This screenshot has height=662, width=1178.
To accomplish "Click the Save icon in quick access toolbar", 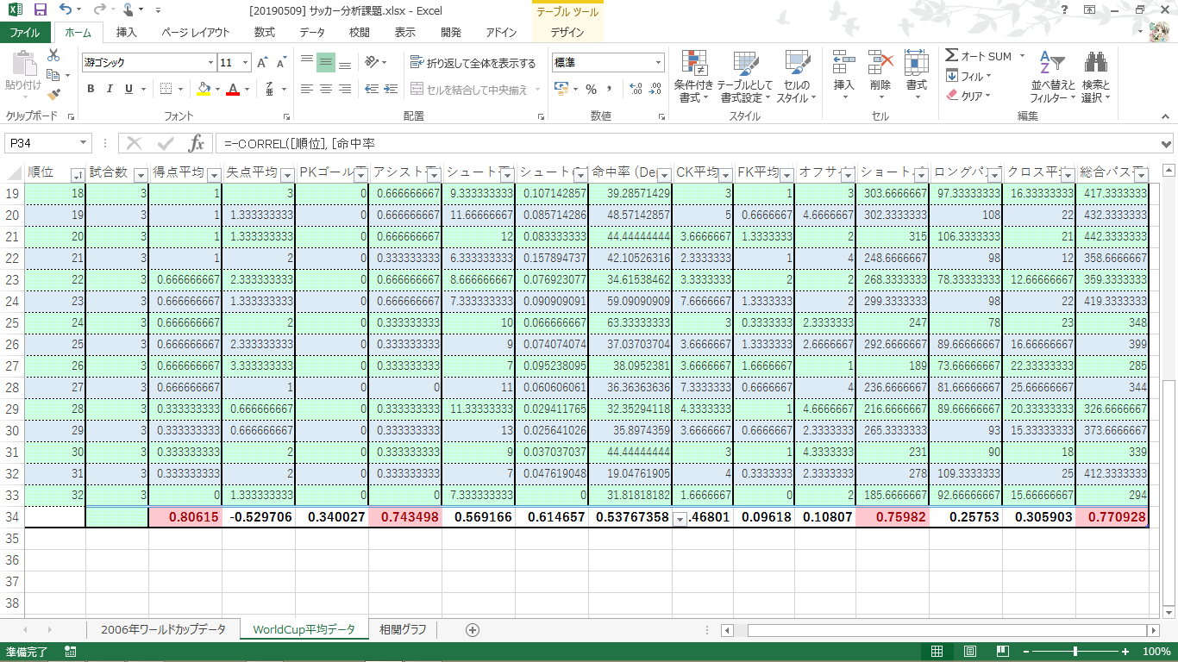I will click(x=40, y=10).
